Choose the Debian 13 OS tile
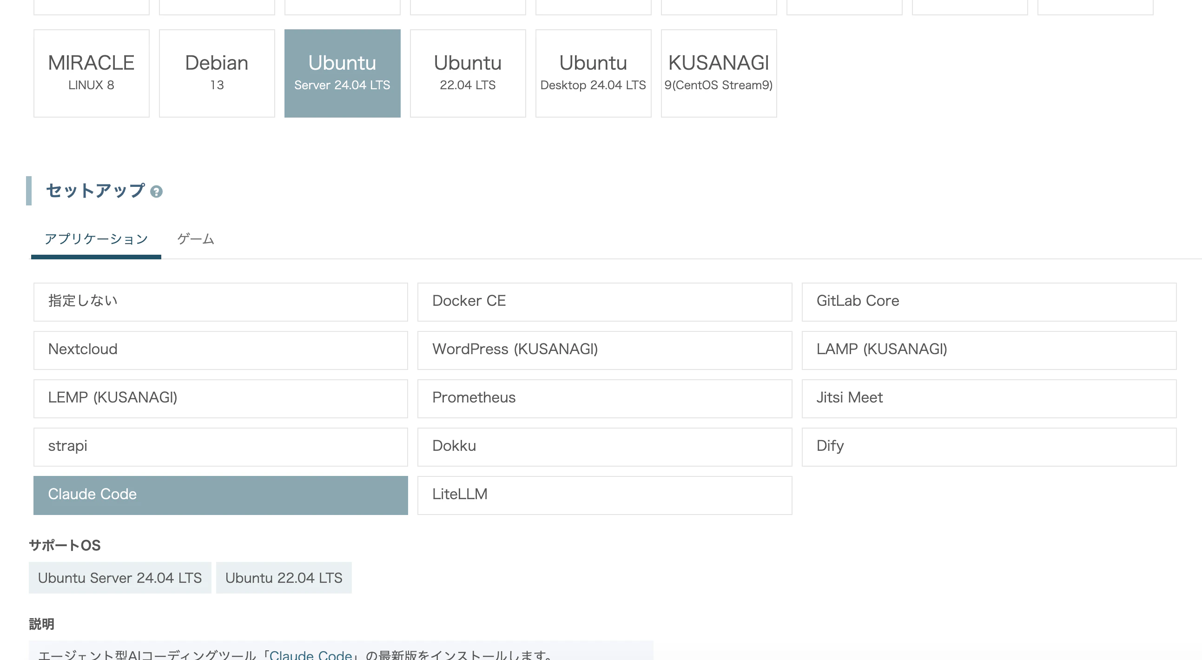 (x=217, y=73)
